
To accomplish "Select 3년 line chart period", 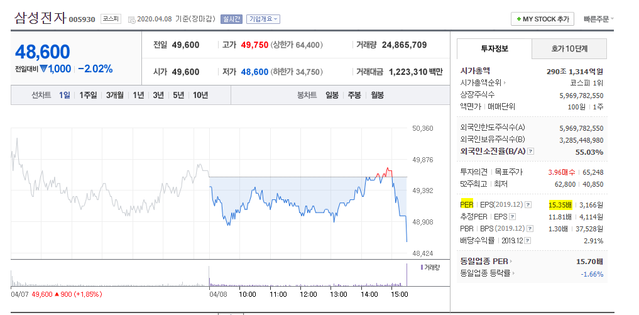I will pos(158,95).
